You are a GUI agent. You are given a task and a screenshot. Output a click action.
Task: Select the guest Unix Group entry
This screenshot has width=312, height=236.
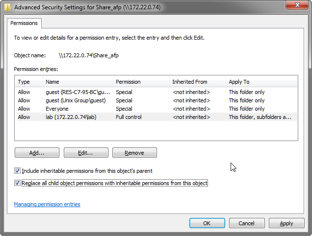[x=156, y=100]
